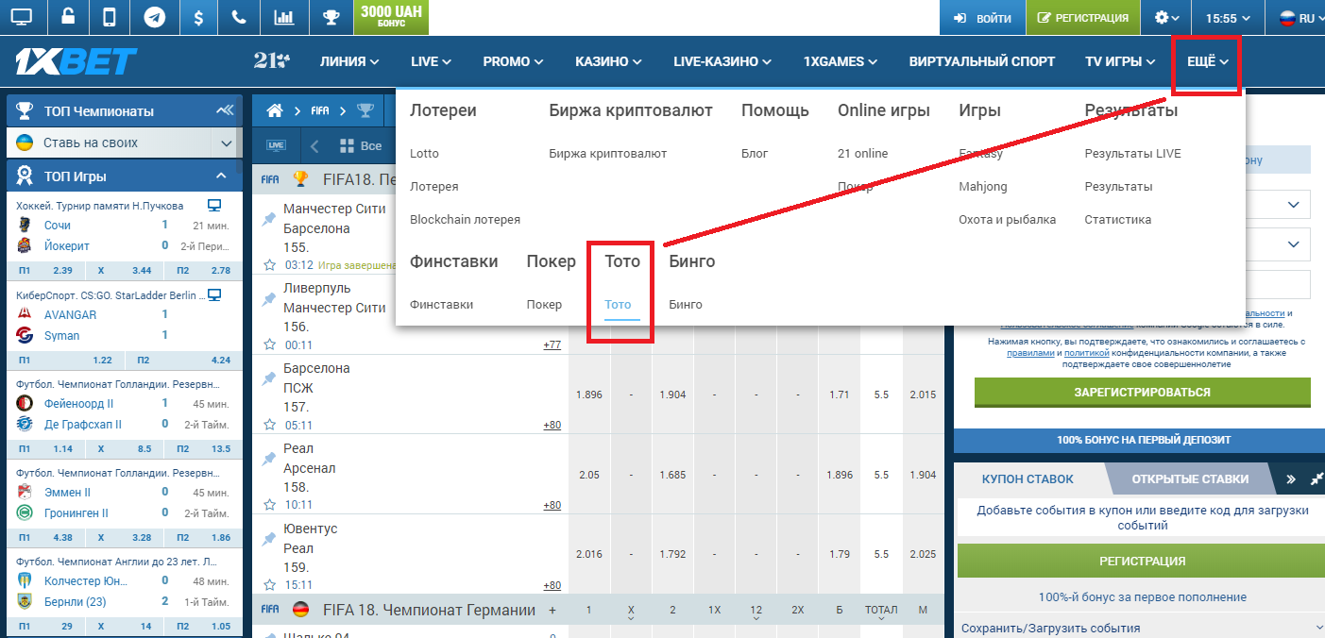The height and width of the screenshot is (638, 1325).
Task: Select odds 2.05 in Реал – Арсенал row
Action: tap(588, 475)
